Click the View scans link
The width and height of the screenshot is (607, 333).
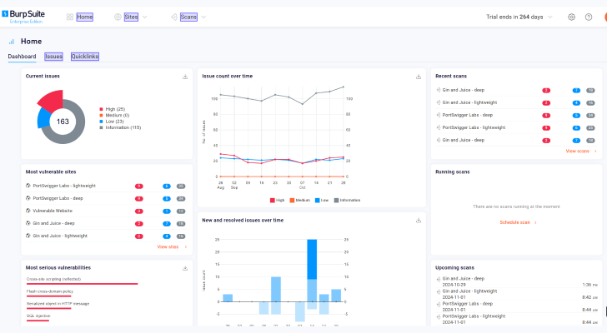click(x=578, y=151)
